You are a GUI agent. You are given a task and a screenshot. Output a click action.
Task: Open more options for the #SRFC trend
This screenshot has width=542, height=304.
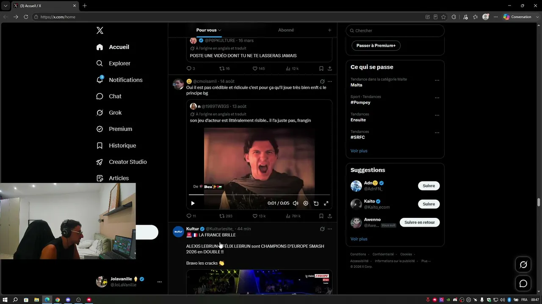[437, 133]
